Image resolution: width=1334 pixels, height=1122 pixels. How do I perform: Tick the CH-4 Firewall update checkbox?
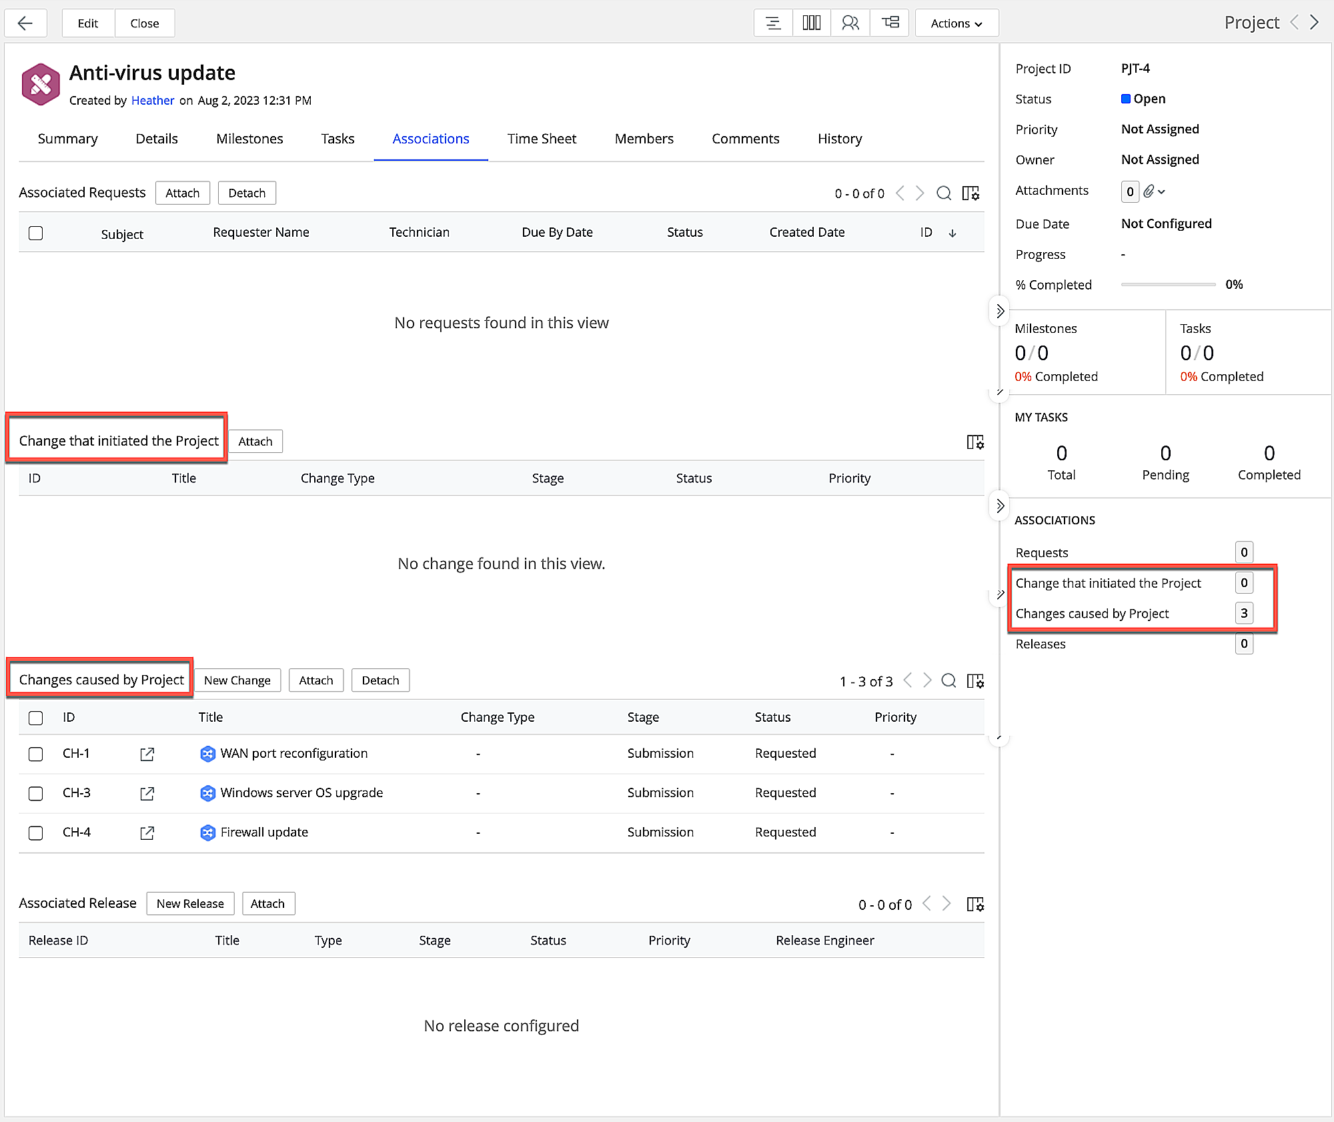(36, 832)
